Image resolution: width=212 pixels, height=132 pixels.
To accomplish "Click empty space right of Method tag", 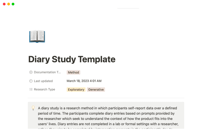I will 132,72.
